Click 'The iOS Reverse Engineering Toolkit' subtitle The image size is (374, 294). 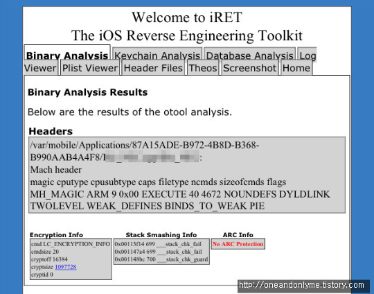click(x=187, y=35)
